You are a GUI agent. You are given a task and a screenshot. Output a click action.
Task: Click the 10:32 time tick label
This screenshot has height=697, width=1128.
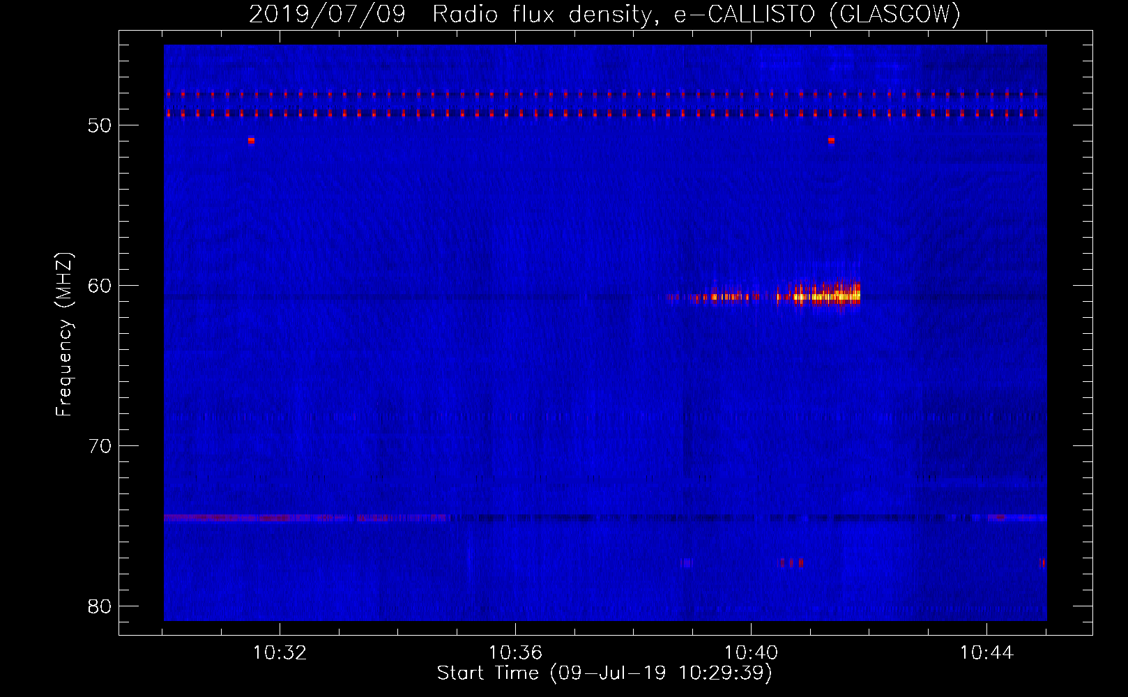(280, 653)
